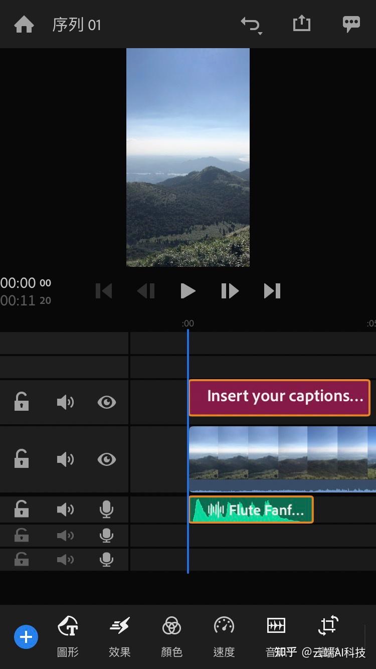Viewport: 376px width, 669px height.
Task: Open the 效果 effects panel
Action: [119, 637]
